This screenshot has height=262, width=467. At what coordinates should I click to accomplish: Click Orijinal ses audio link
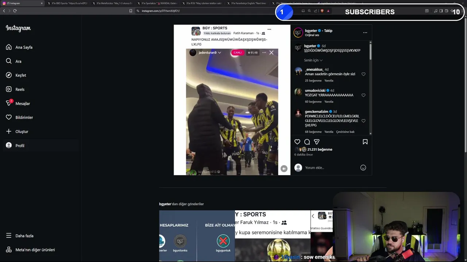tap(312, 35)
